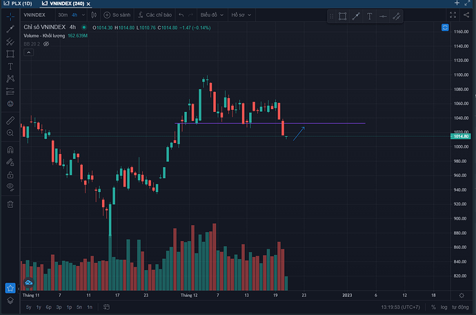Select the text annotation tool in left sidebar

pyautogui.click(x=10, y=66)
